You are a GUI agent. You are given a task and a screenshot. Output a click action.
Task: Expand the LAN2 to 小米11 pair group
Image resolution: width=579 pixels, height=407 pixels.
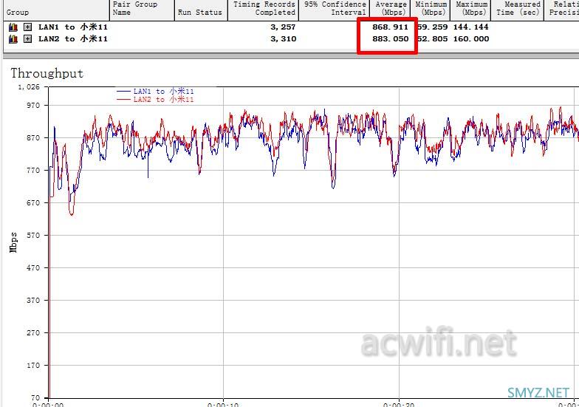(28, 38)
